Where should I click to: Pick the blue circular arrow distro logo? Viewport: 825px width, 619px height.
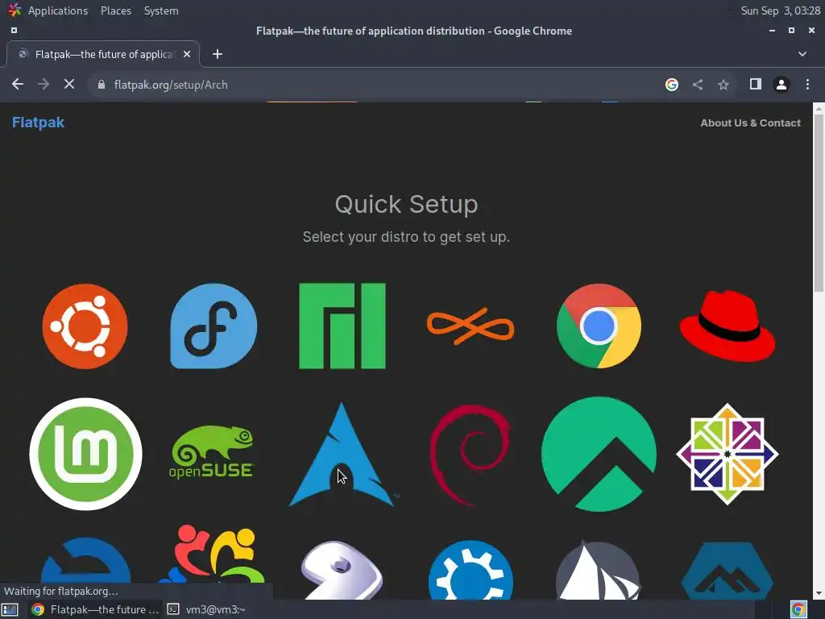click(x=85, y=560)
